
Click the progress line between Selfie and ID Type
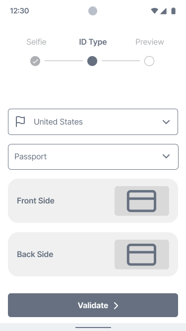(63, 61)
